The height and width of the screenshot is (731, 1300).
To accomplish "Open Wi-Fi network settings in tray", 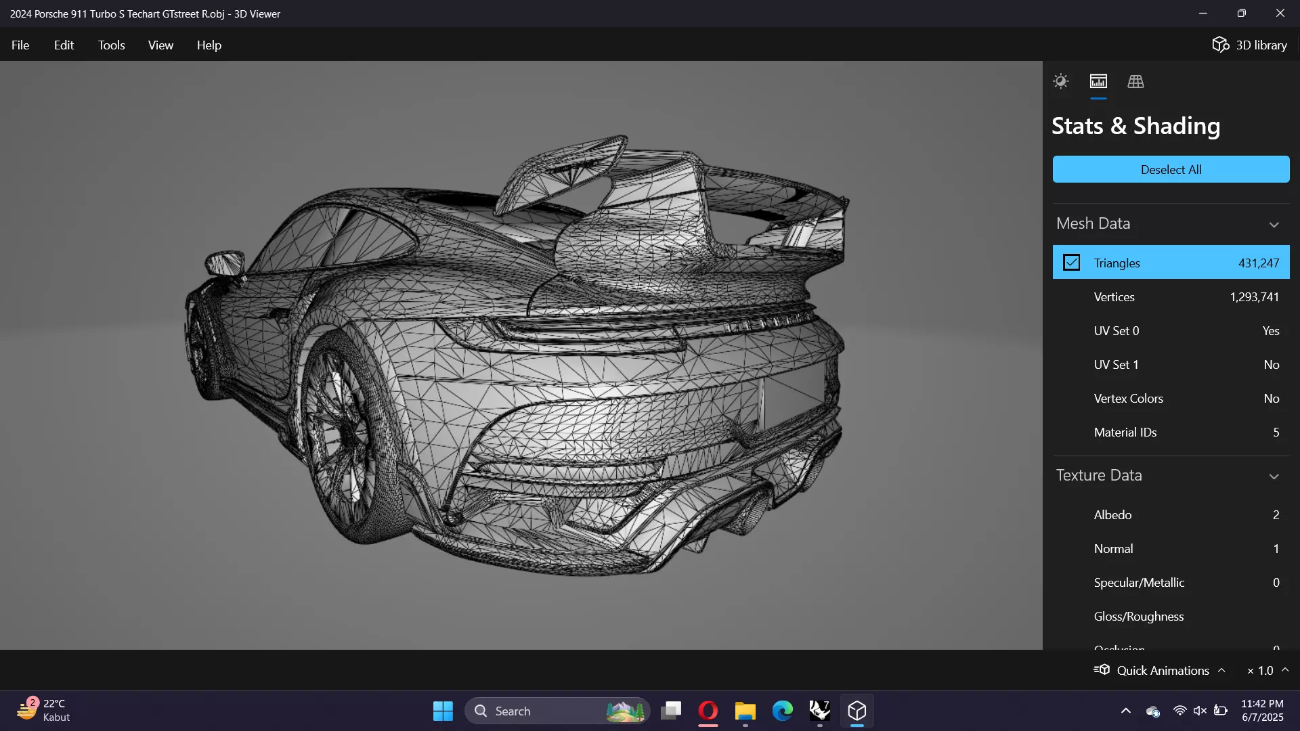I will (1179, 711).
